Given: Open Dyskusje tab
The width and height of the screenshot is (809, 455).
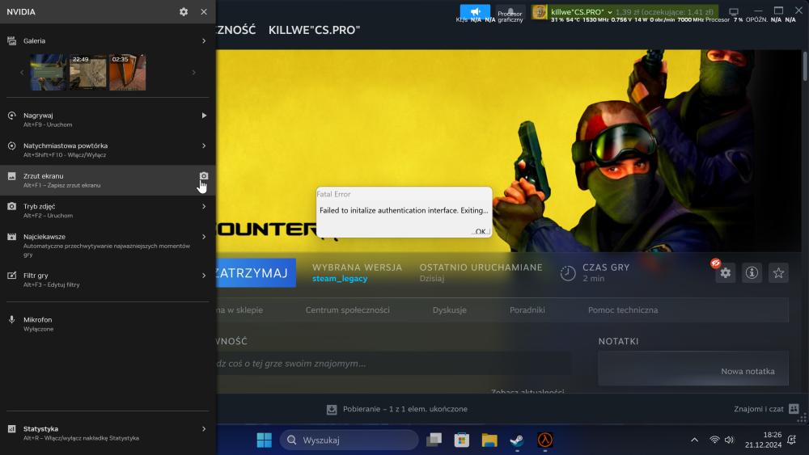Looking at the screenshot, I should (449, 310).
